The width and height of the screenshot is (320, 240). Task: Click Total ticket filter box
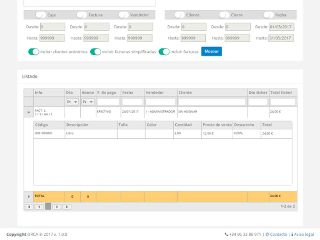(283, 102)
